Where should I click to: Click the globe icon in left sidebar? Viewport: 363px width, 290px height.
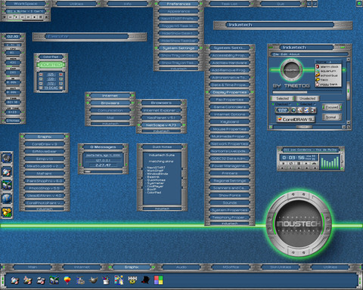7,199
